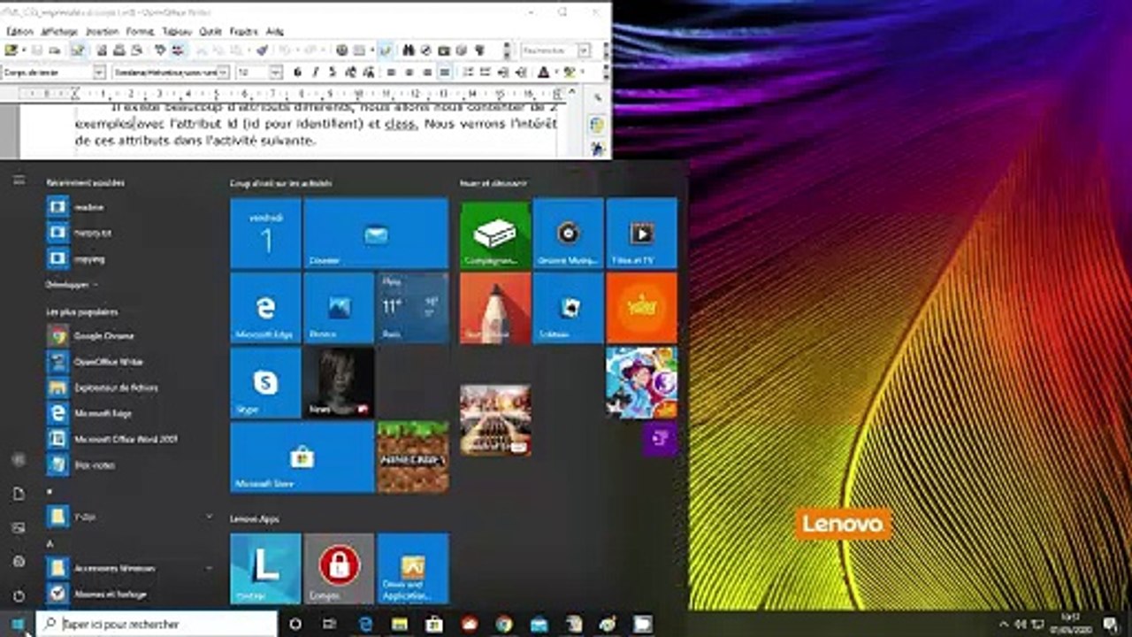
Task: Open Microsoft Edge in the most used list
Action: click(x=130, y=413)
